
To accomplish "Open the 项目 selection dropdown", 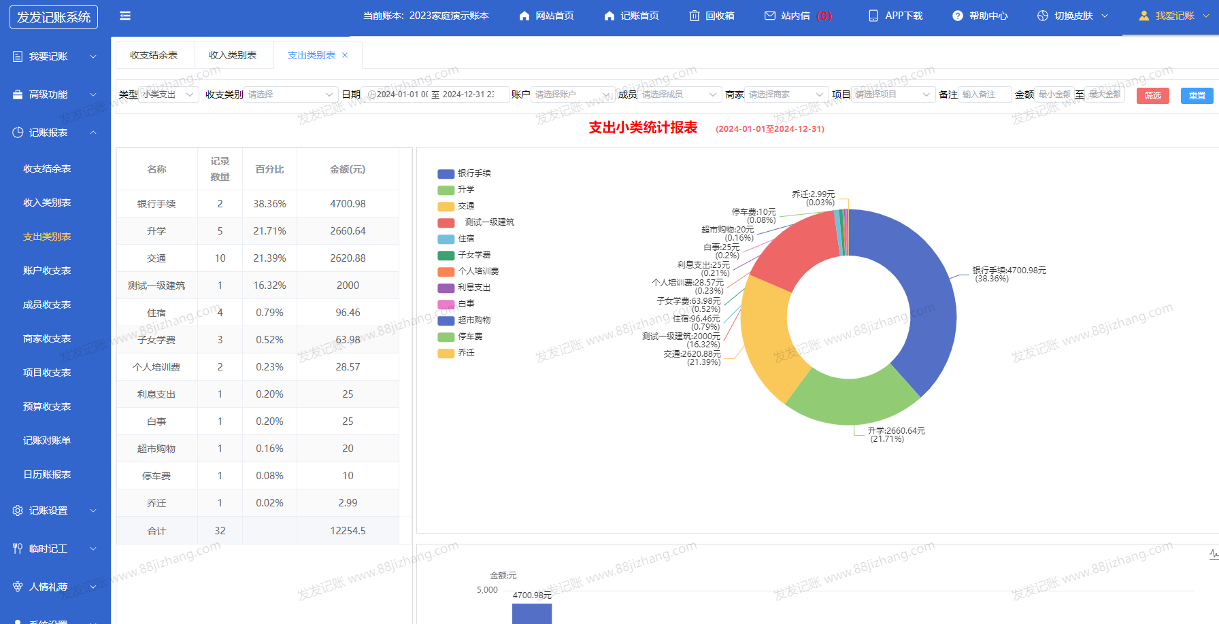I will [x=893, y=94].
